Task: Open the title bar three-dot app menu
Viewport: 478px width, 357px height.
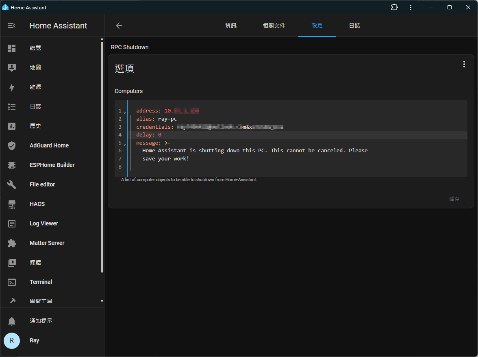Action: point(411,7)
